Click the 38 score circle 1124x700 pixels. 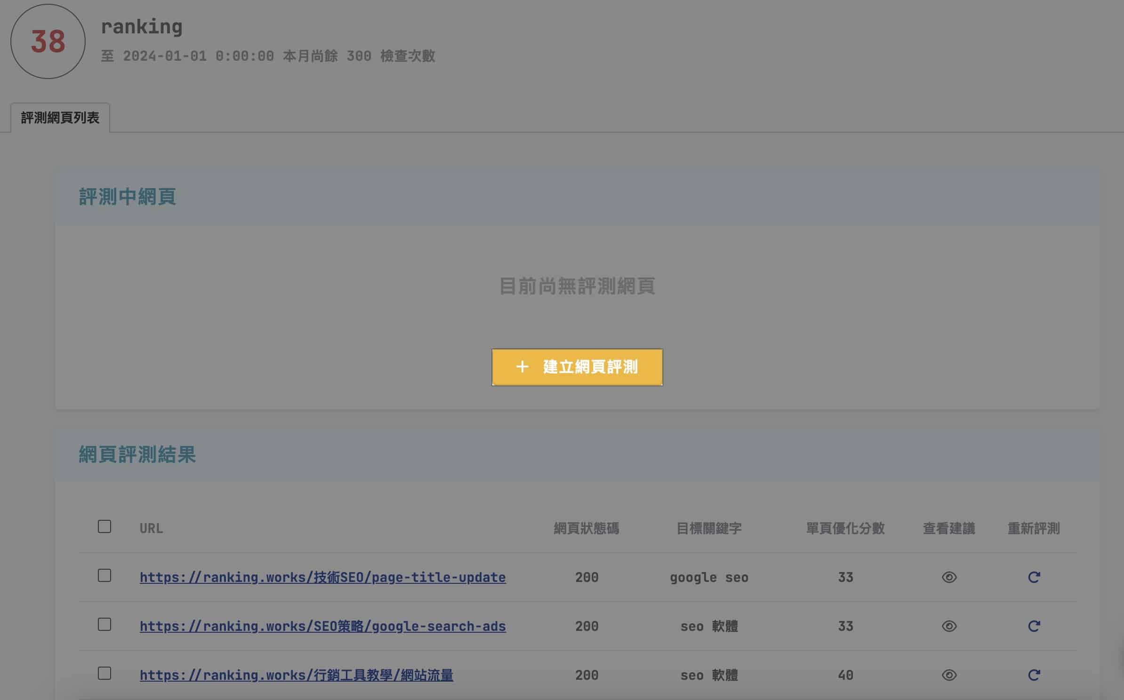pos(48,41)
